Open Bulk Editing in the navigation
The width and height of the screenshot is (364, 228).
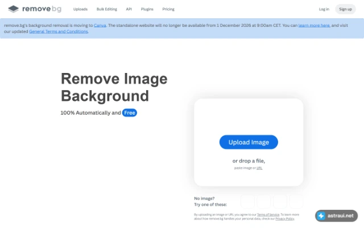click(x=107, y=9)
